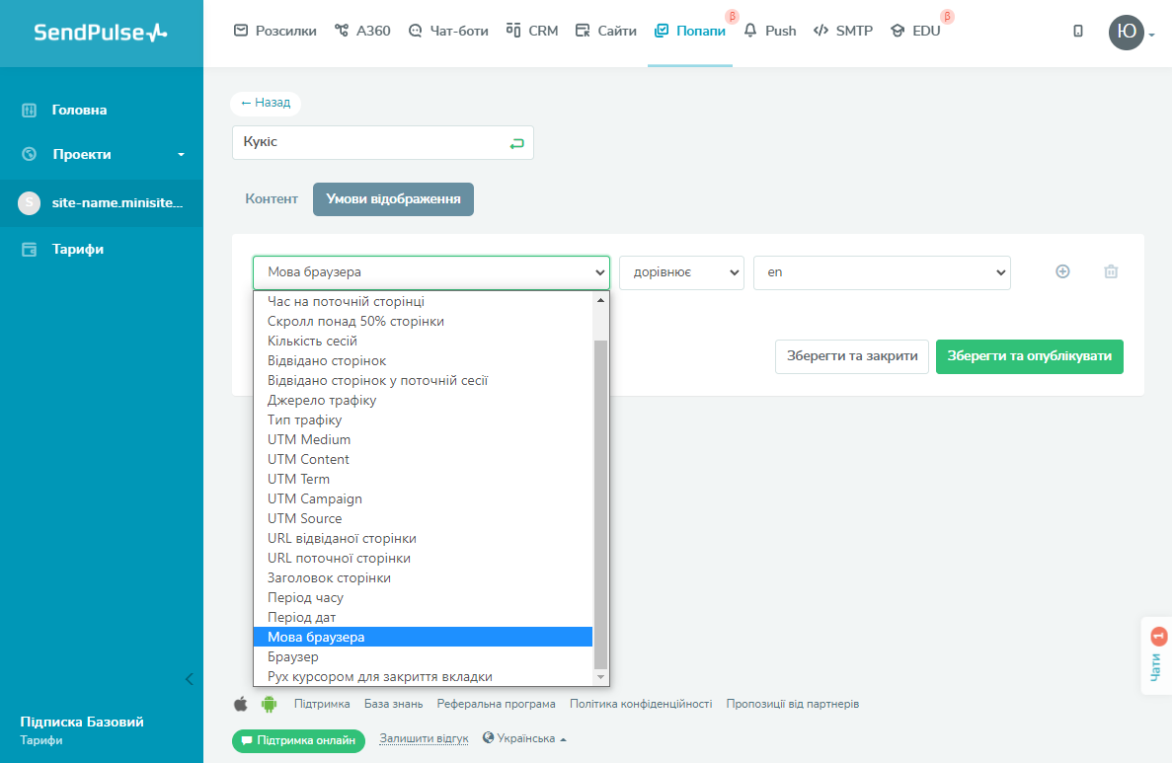Open EDU section
1172x763 pixels.
pos(915,31)
